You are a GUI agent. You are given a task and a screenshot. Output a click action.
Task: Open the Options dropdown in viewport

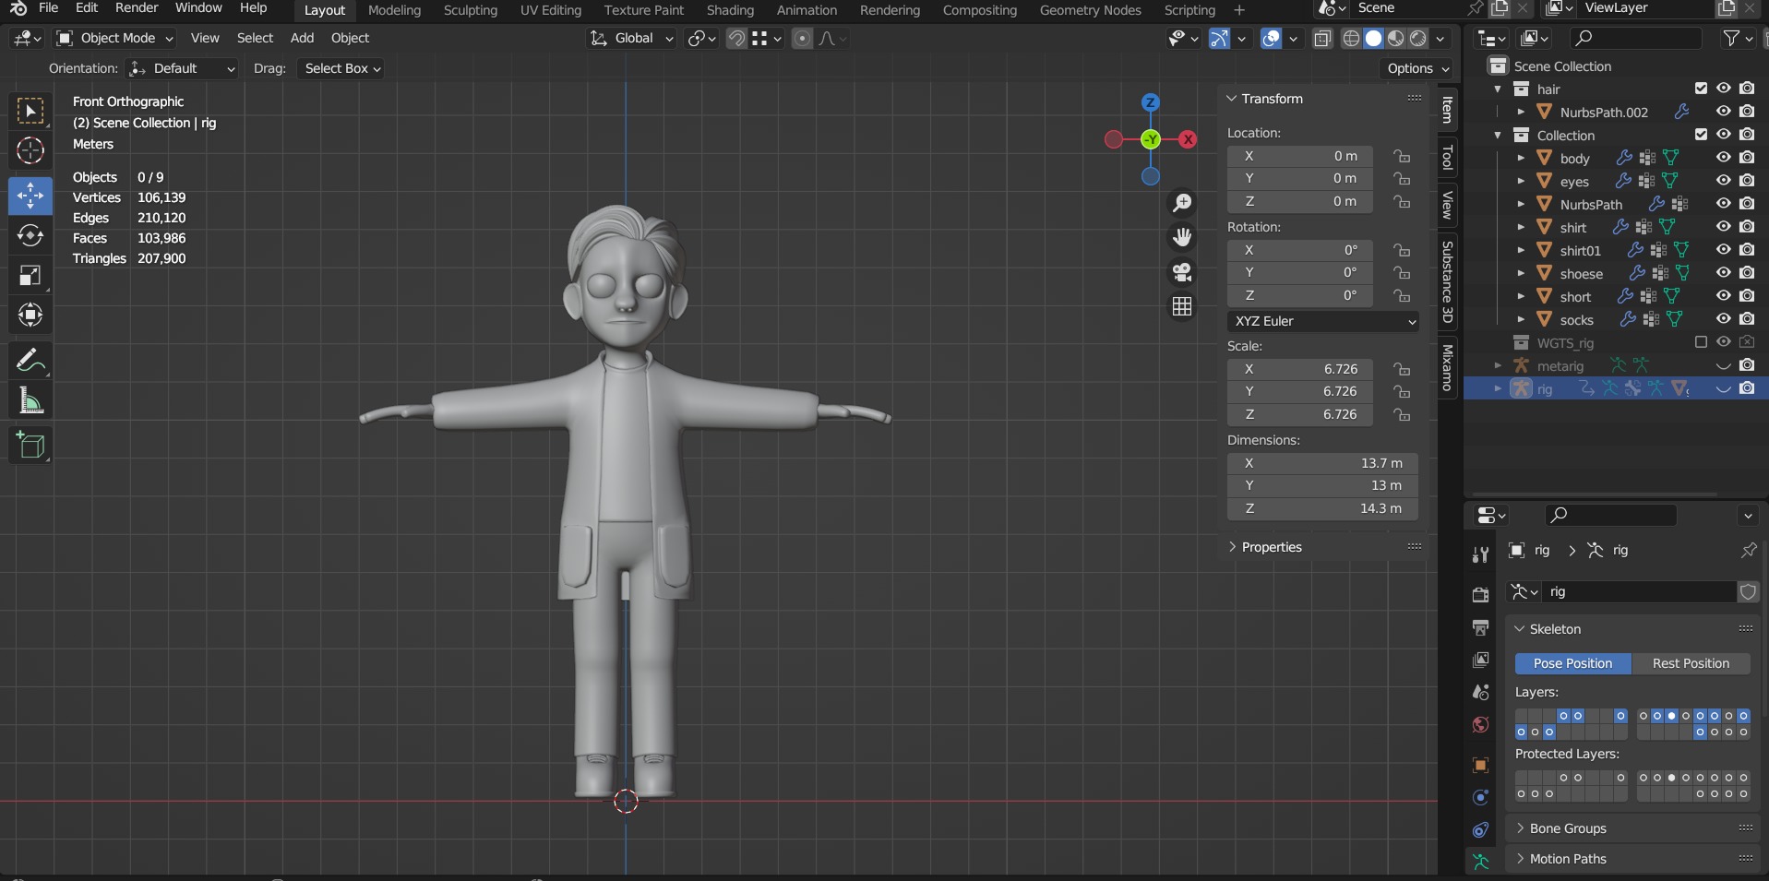coord(1417,68)
